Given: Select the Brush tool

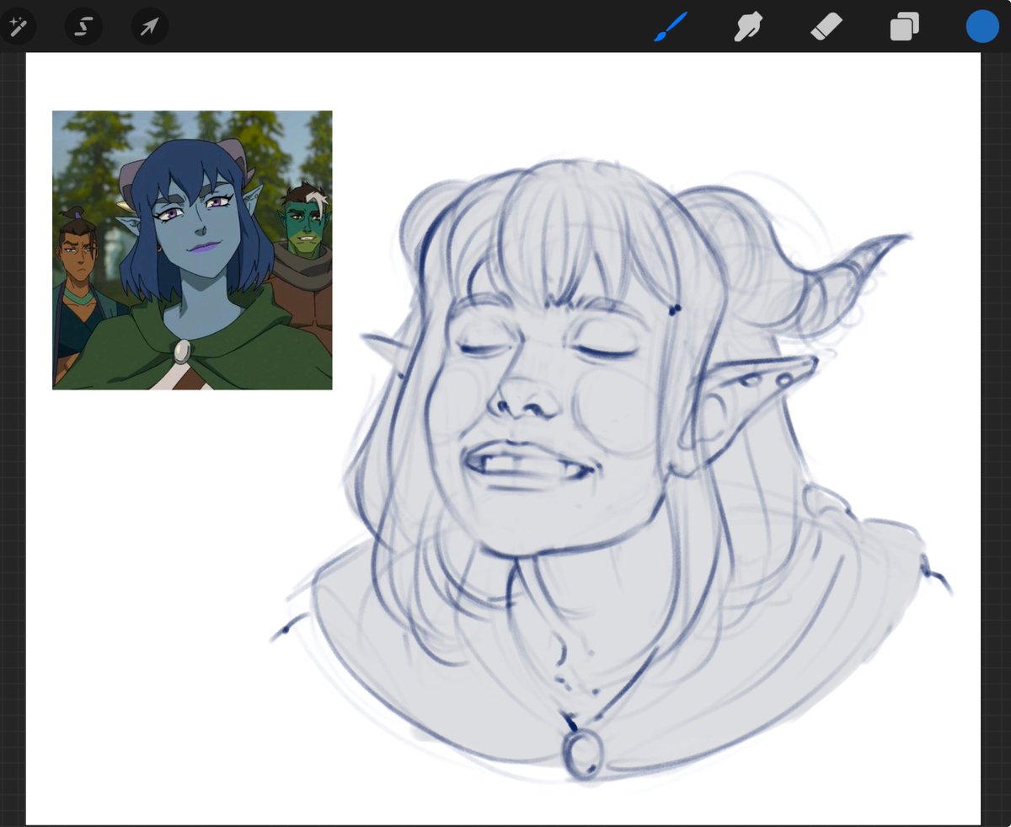Looking at the screenshot, I should click(x=671, y=27).
